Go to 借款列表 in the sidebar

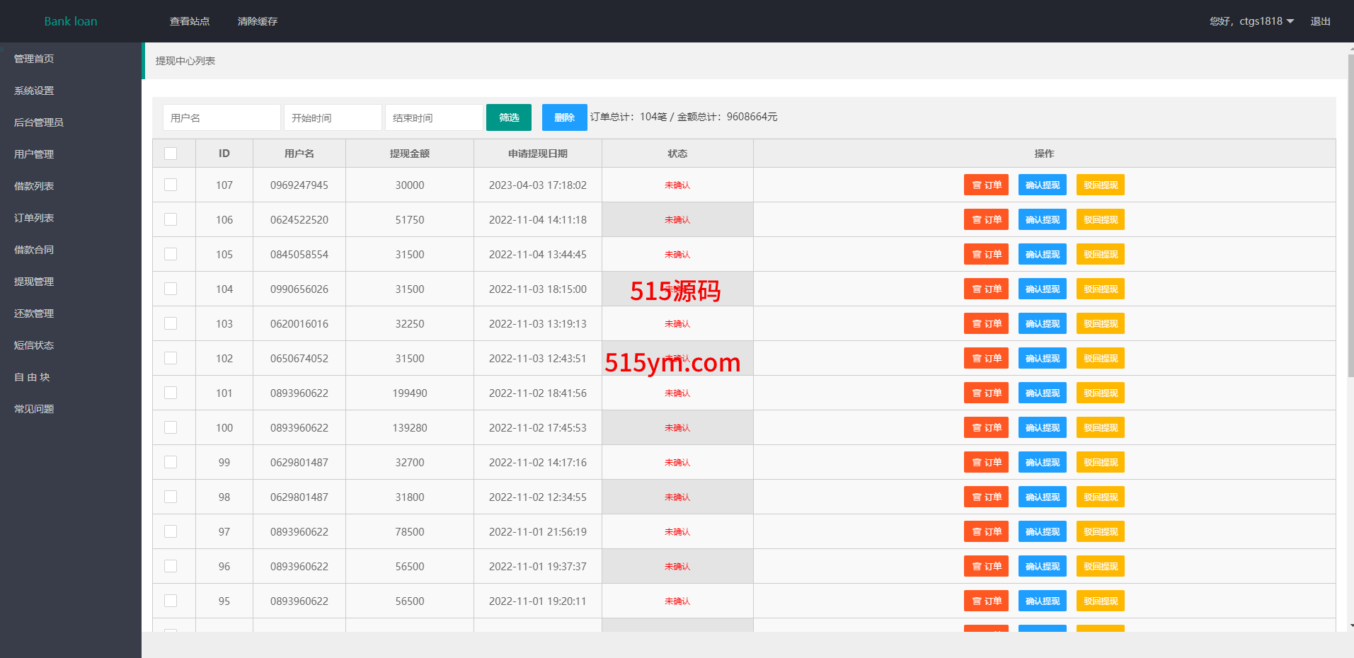34,186
